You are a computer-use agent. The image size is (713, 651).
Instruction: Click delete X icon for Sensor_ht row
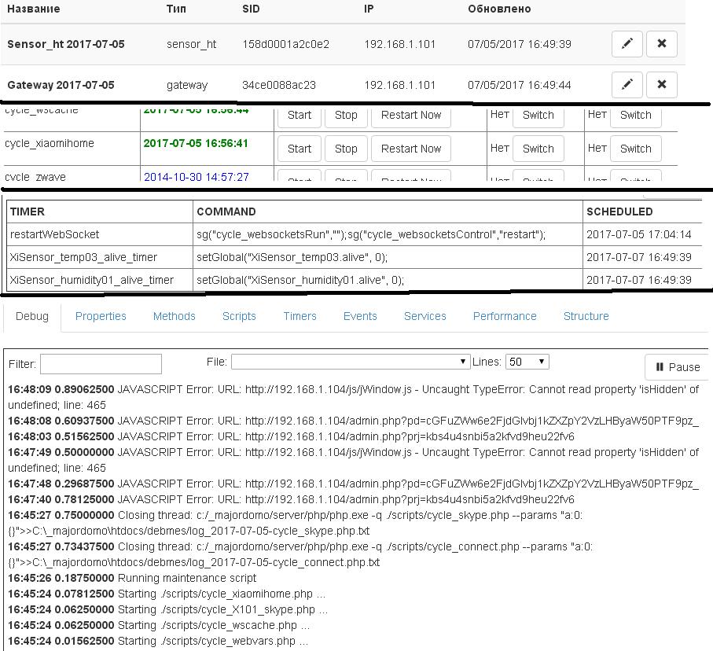(661, 44)
